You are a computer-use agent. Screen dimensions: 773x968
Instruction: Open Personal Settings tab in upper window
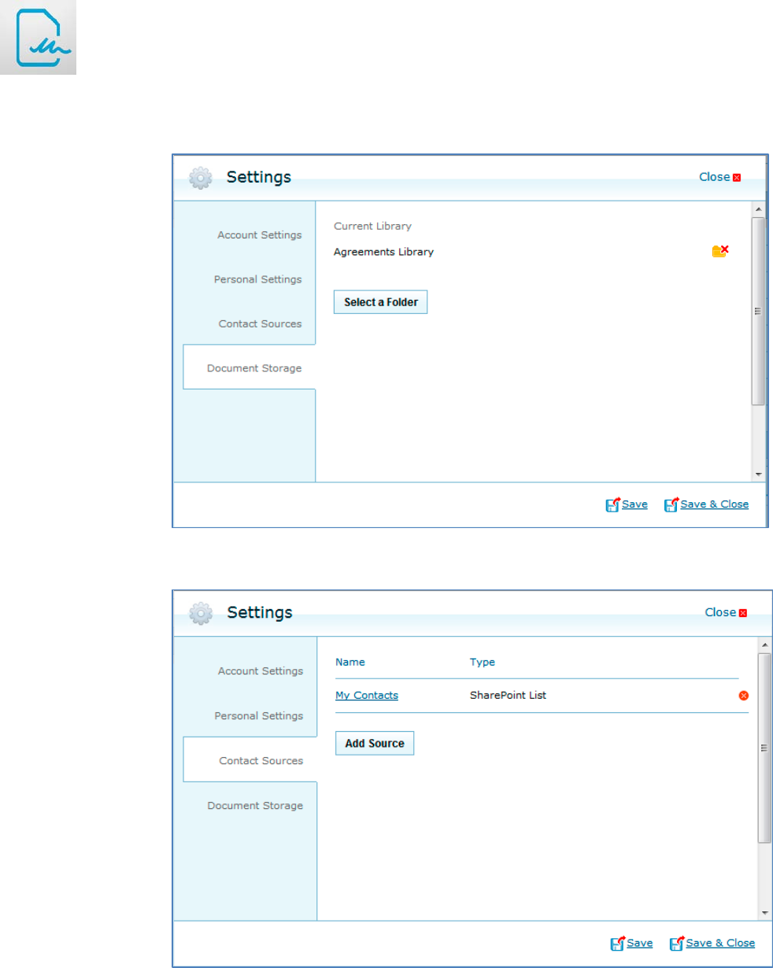click(258, 279)
